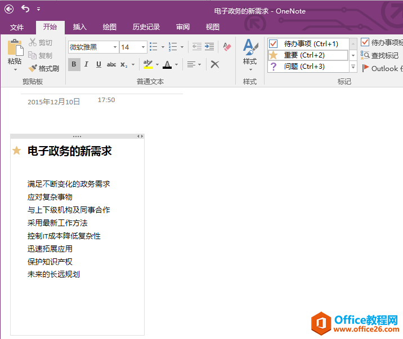Expand the full tags gallery
Viewport: 403px width, 339px height.
(x=353, y=67)
